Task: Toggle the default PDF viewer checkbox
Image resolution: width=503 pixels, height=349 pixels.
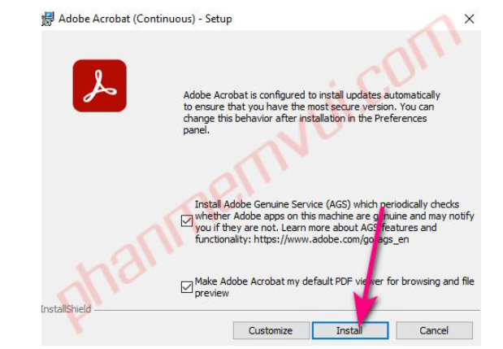Action: (x=187, y=286)
